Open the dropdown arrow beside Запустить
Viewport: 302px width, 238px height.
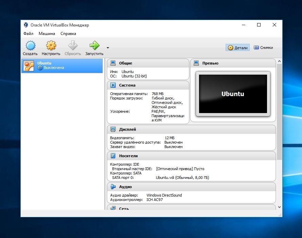[x=108, y=48]
